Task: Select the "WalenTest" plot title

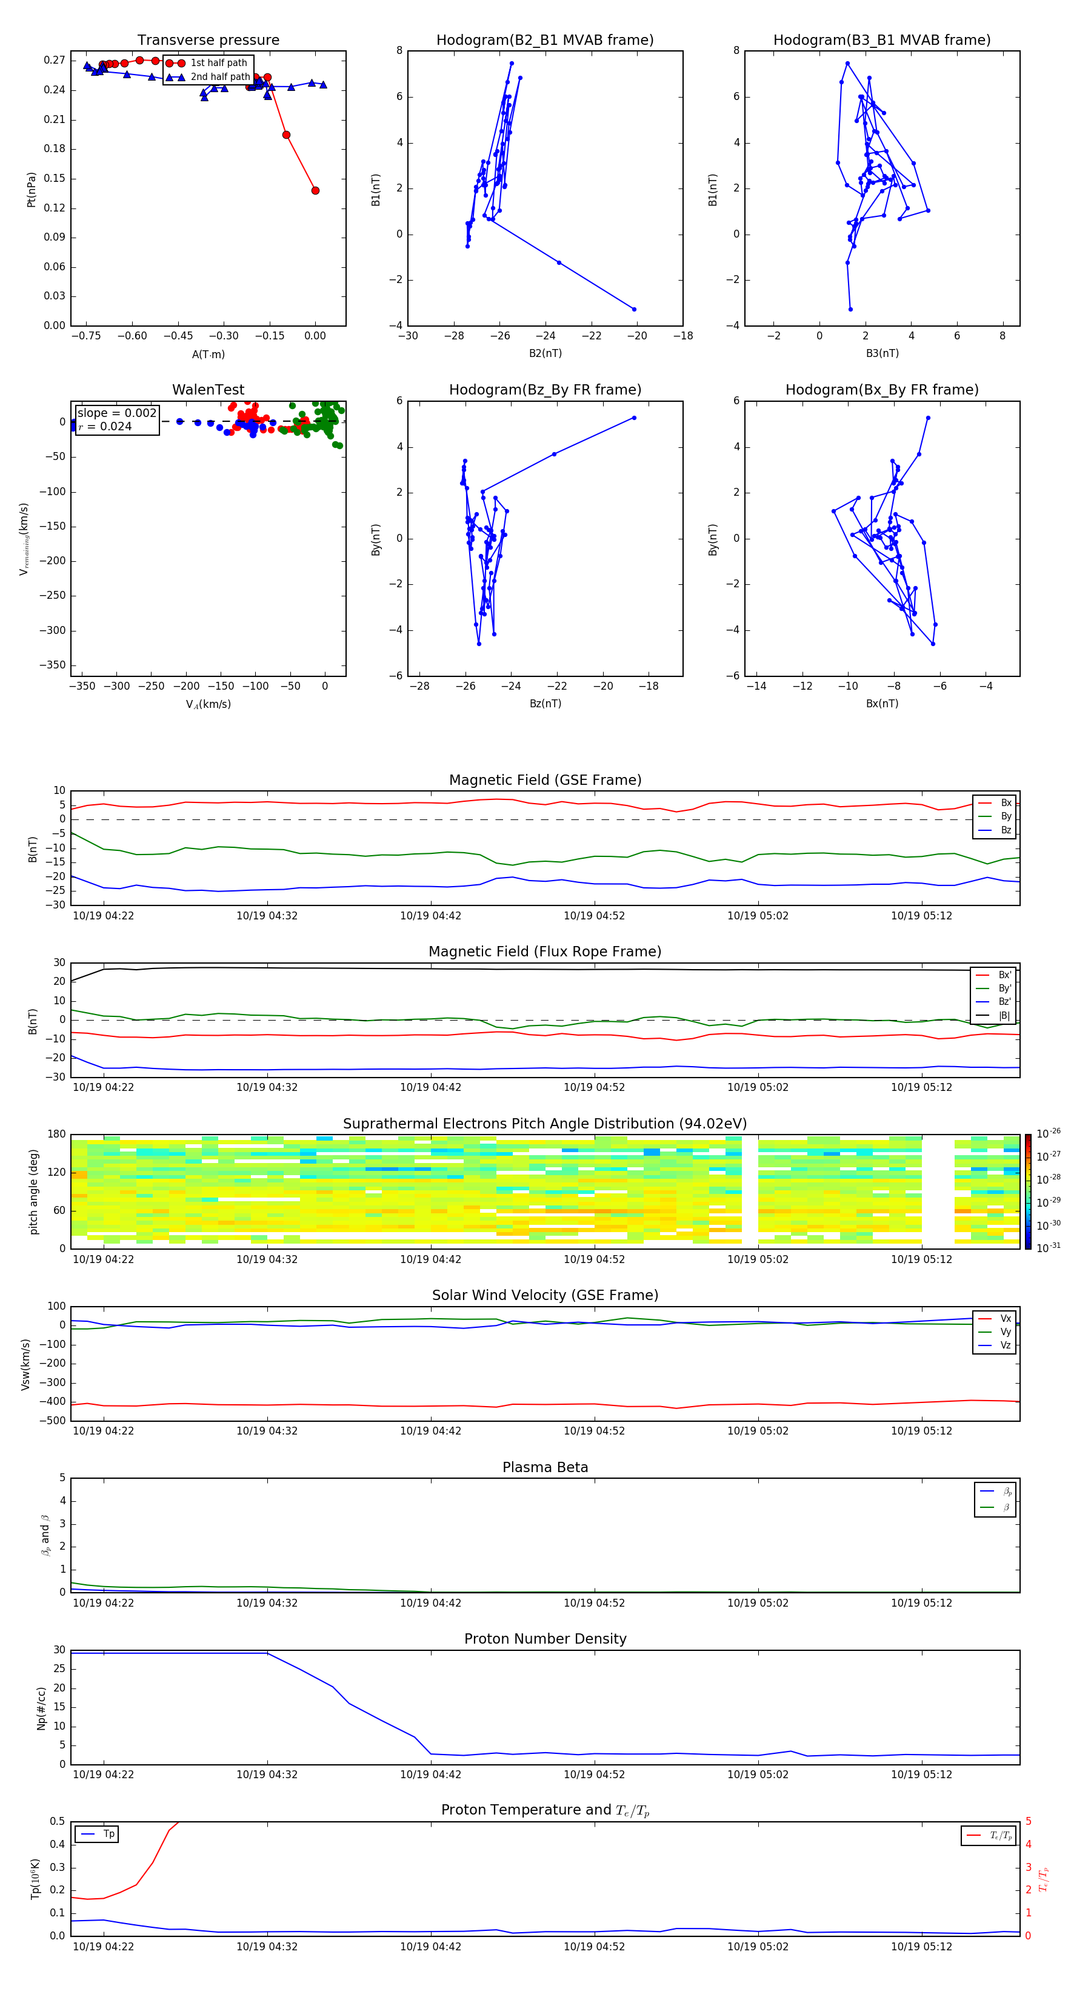Action: (x=208, y=390)
